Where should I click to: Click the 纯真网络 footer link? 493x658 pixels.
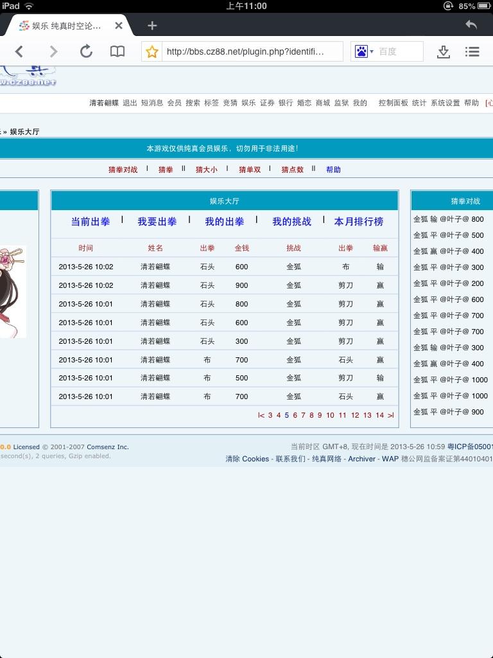(327, 459)
